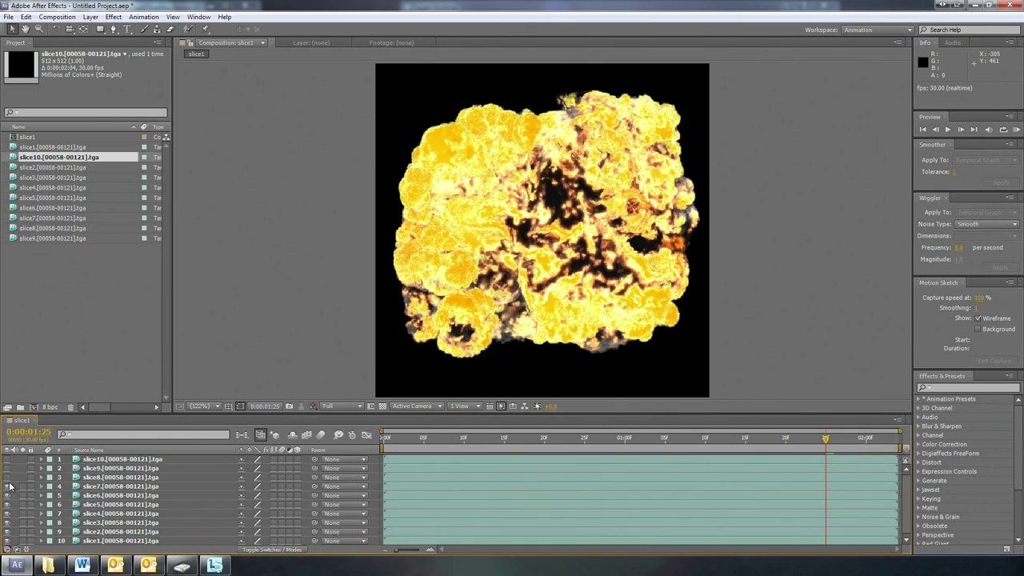
Task: Open the Composition menu
Action: coord(57,17)
